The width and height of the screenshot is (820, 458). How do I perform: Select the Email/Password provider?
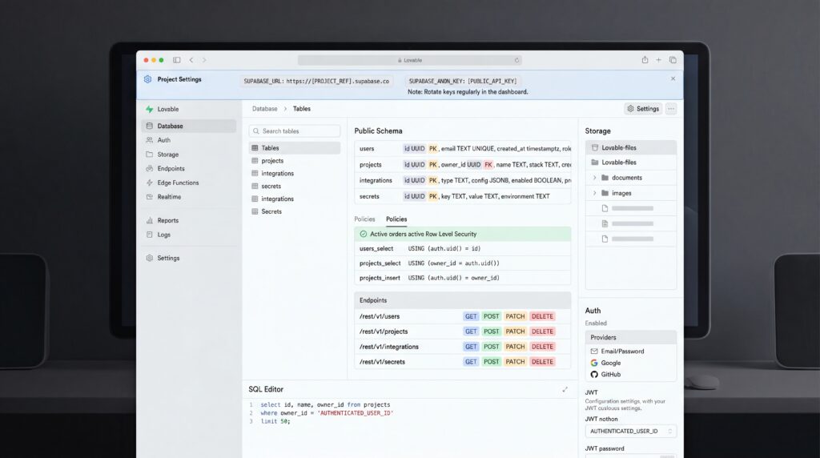pos(631,352)
